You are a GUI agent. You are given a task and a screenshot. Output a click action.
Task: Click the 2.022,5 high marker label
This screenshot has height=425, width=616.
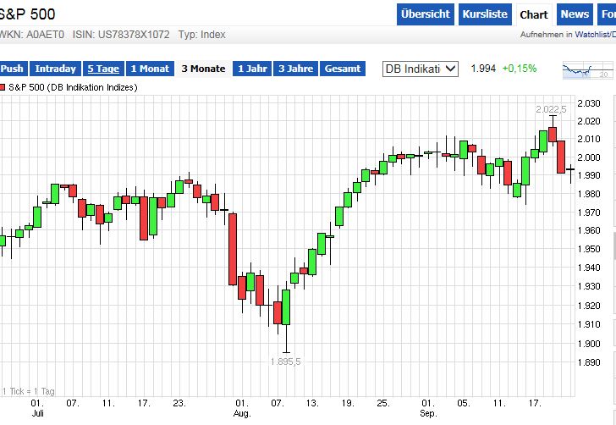[551, 109]
